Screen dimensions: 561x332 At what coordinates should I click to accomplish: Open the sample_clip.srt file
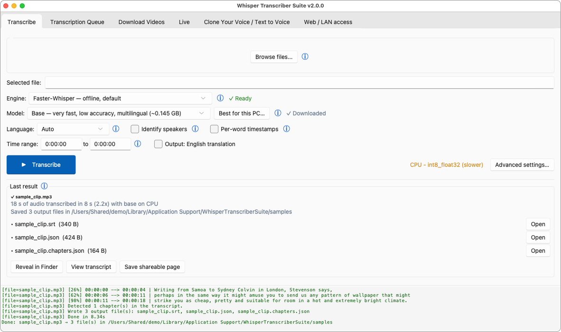[x=538, y=224]
